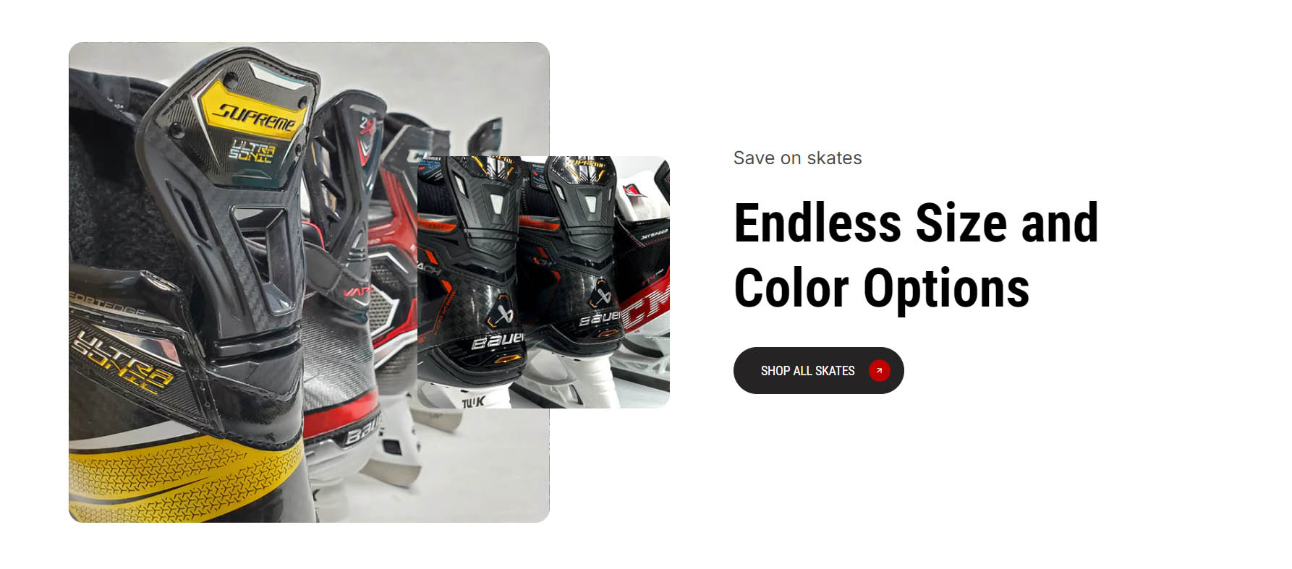Click the TUUK blade holder label

(x=474, y=400)
